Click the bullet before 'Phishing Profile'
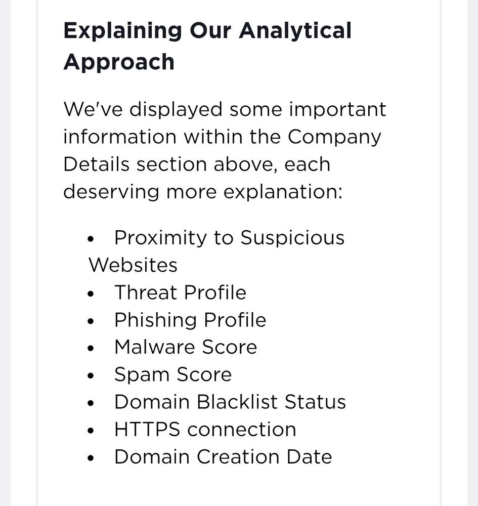478x506 pixels. pos(91,321)
